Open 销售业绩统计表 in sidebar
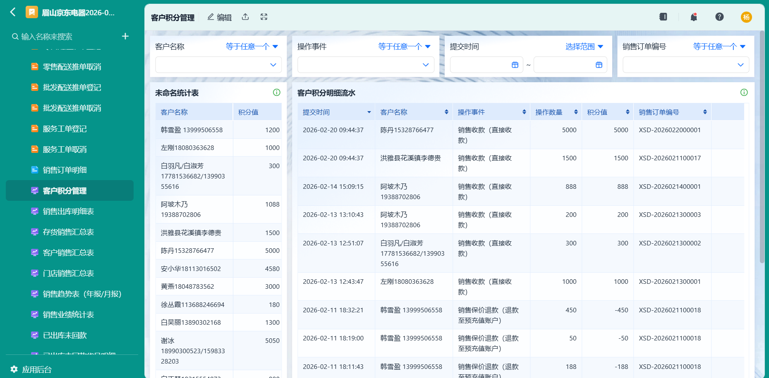The image size is (769, 378). (69, 314)
